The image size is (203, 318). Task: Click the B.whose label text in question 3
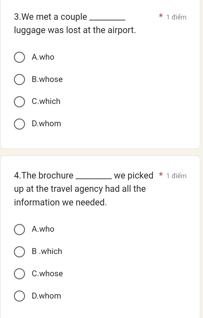47,79
